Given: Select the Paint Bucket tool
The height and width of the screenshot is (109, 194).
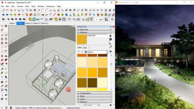Looking at the screenshot, I should 6,26.
